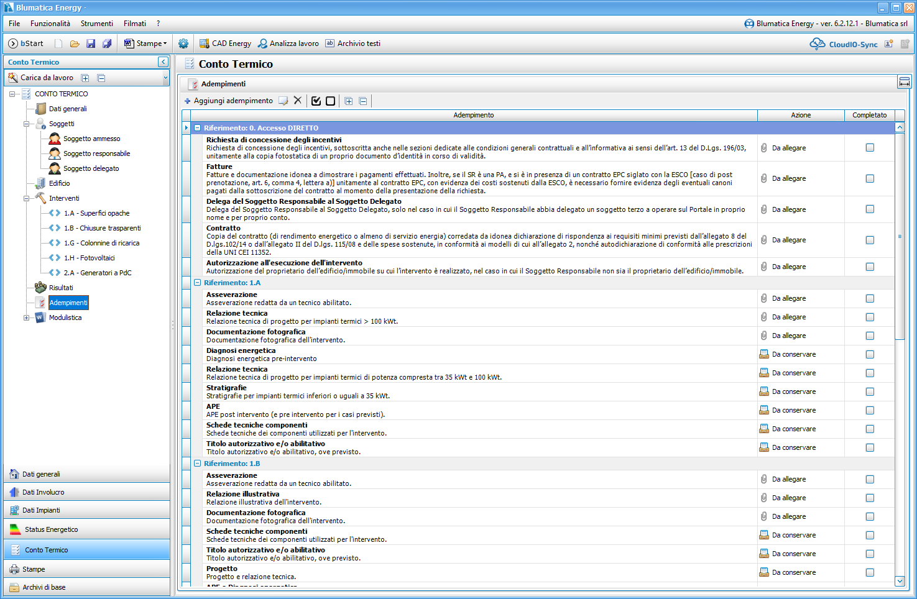Click Aggiungi adempimento button
This screenshot has width=917, height=599.
pos(228,101)
